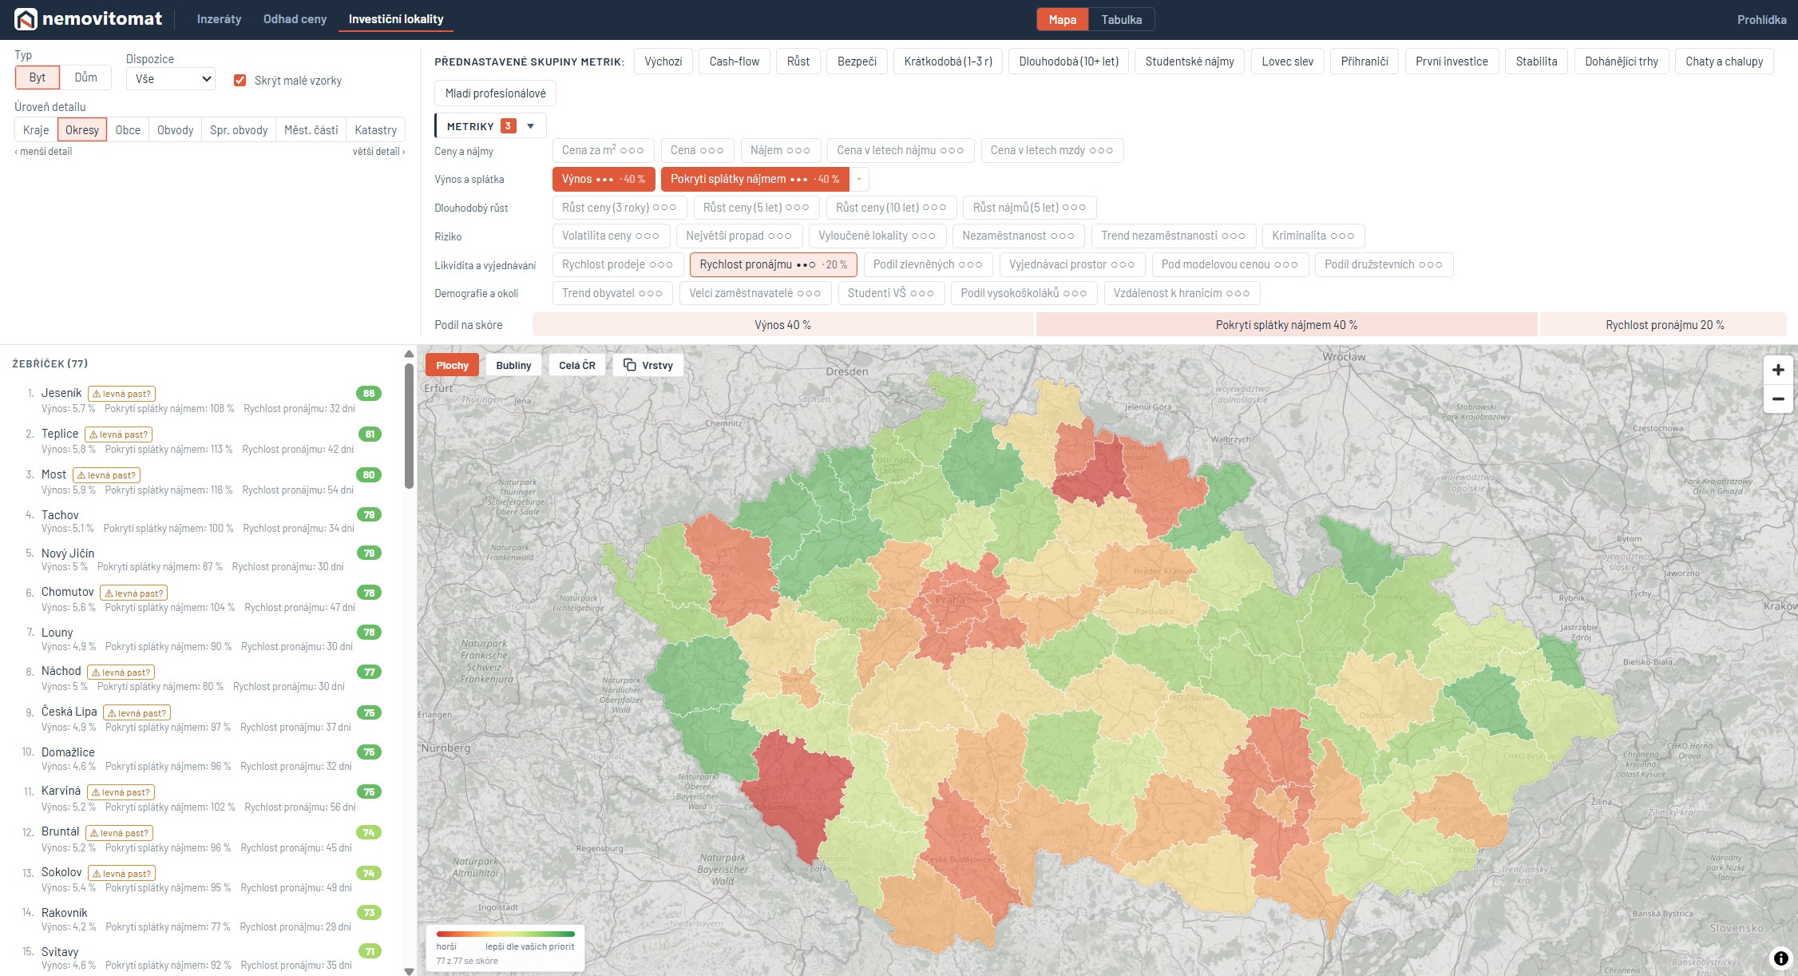Enable the Kriminalita metric
Screen dimensions: 1798x976
pyautogui.click(x=1313, y=236)
